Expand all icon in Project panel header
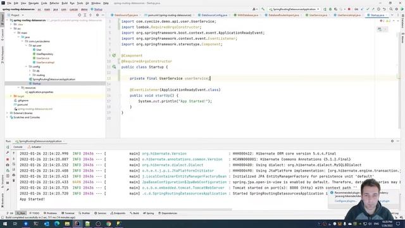The height and width of the screenshot is (228, 405). tap(85, 15)
